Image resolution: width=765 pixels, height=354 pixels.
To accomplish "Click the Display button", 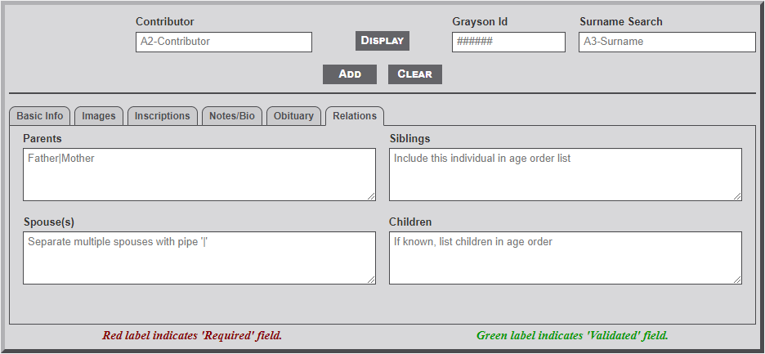I will [x=382, y=41].
